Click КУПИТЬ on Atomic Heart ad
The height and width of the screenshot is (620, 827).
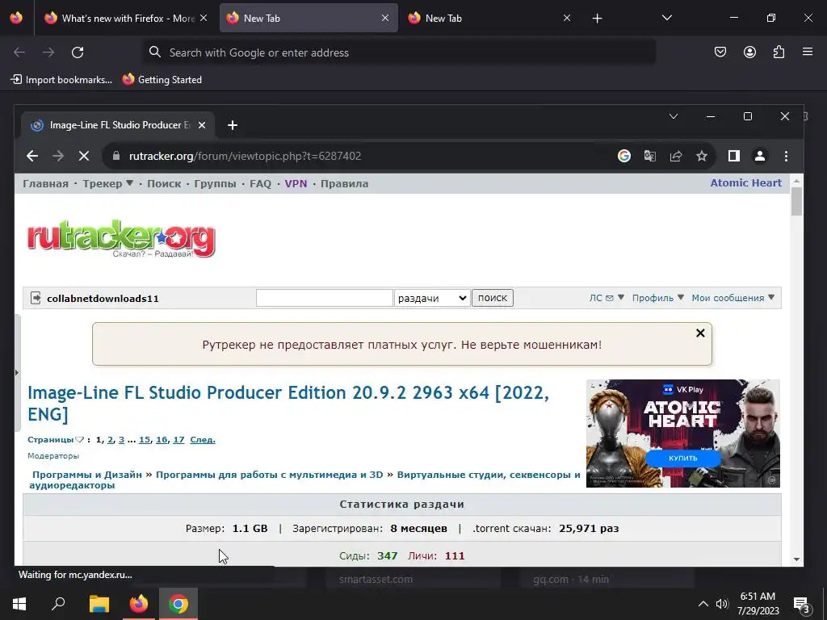683,459
